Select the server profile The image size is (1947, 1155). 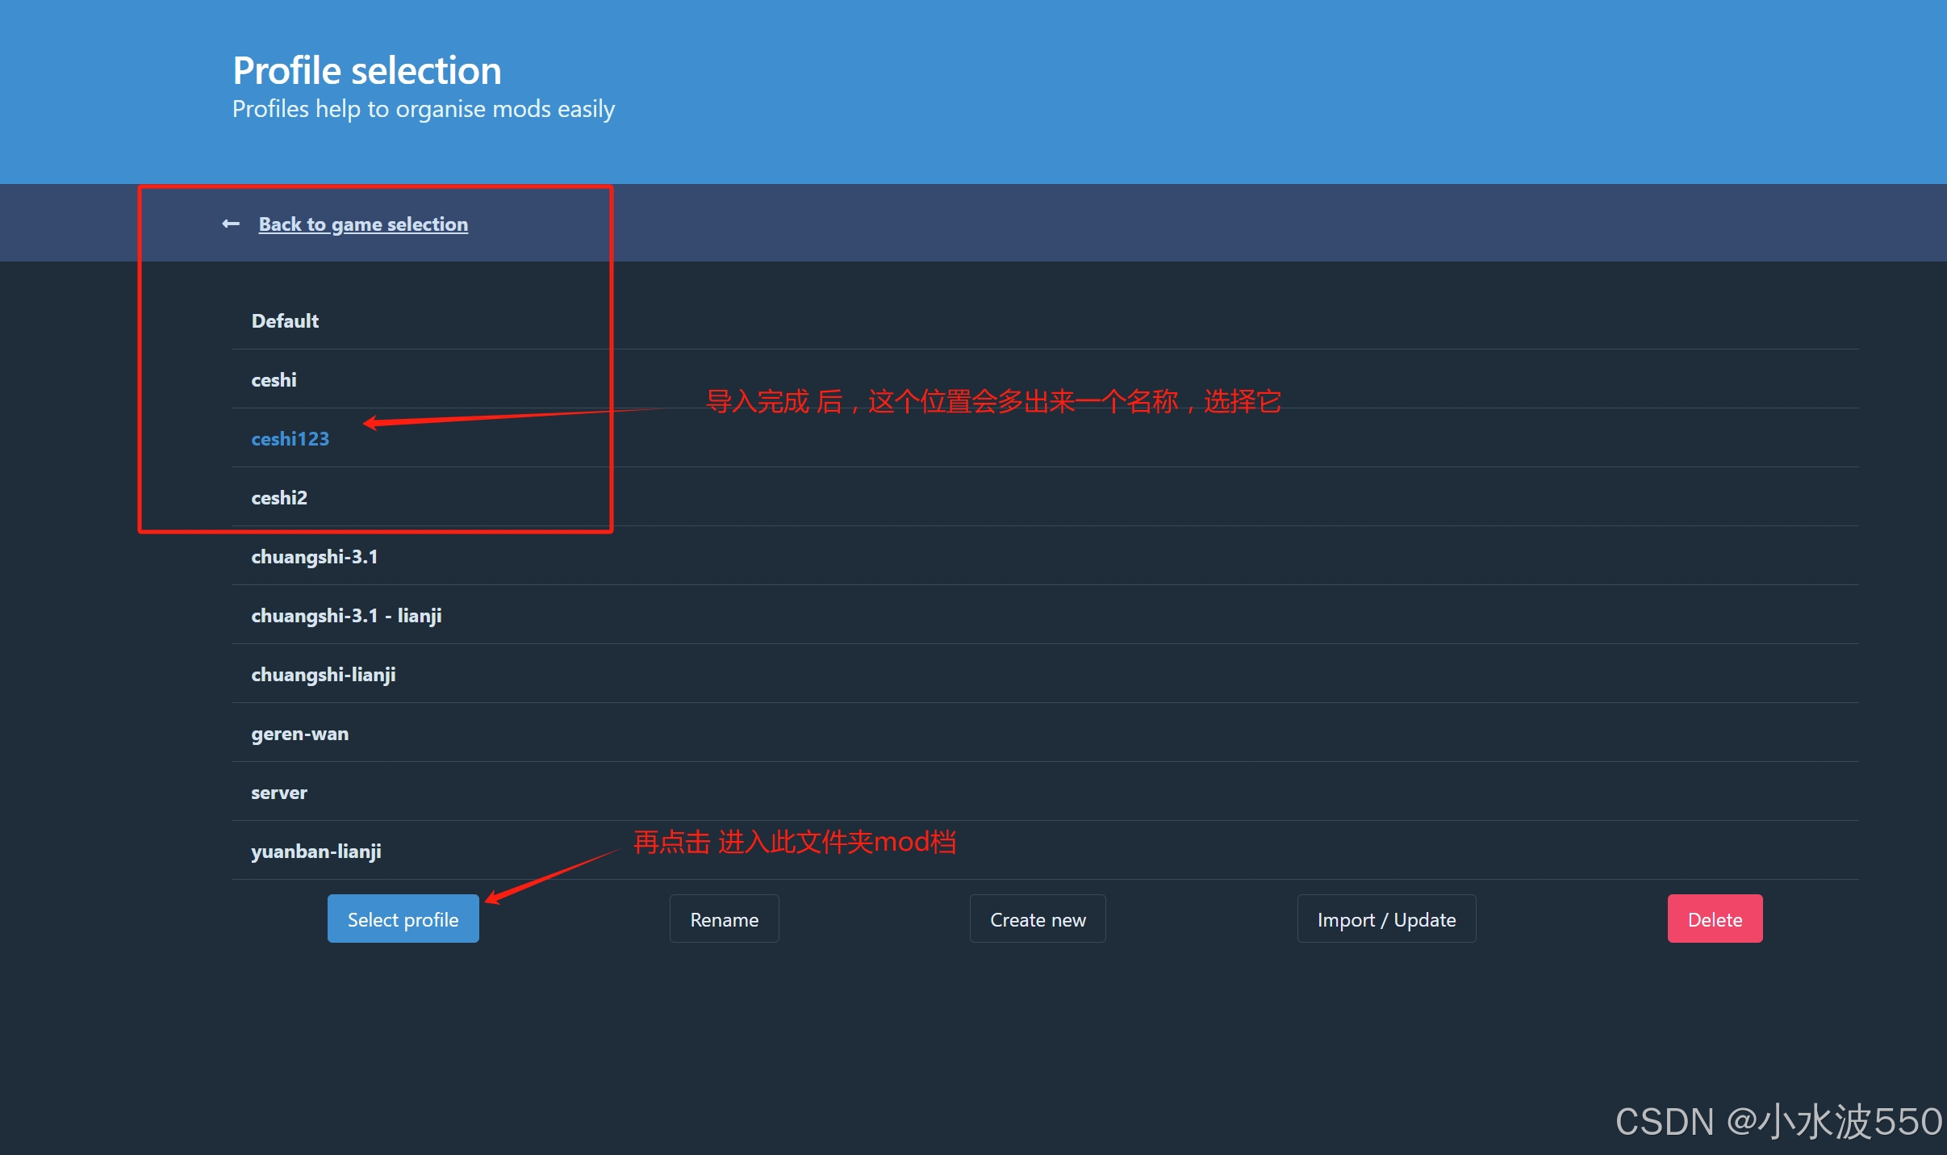point(278,792)
